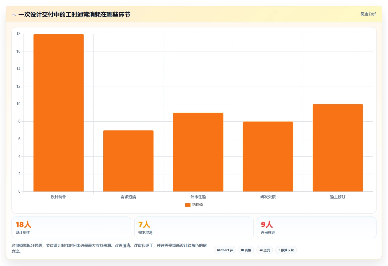This screenshot has width=388, height=266.
Task: Click the icon inside the 表格 tag
Action: pos(242,250)
